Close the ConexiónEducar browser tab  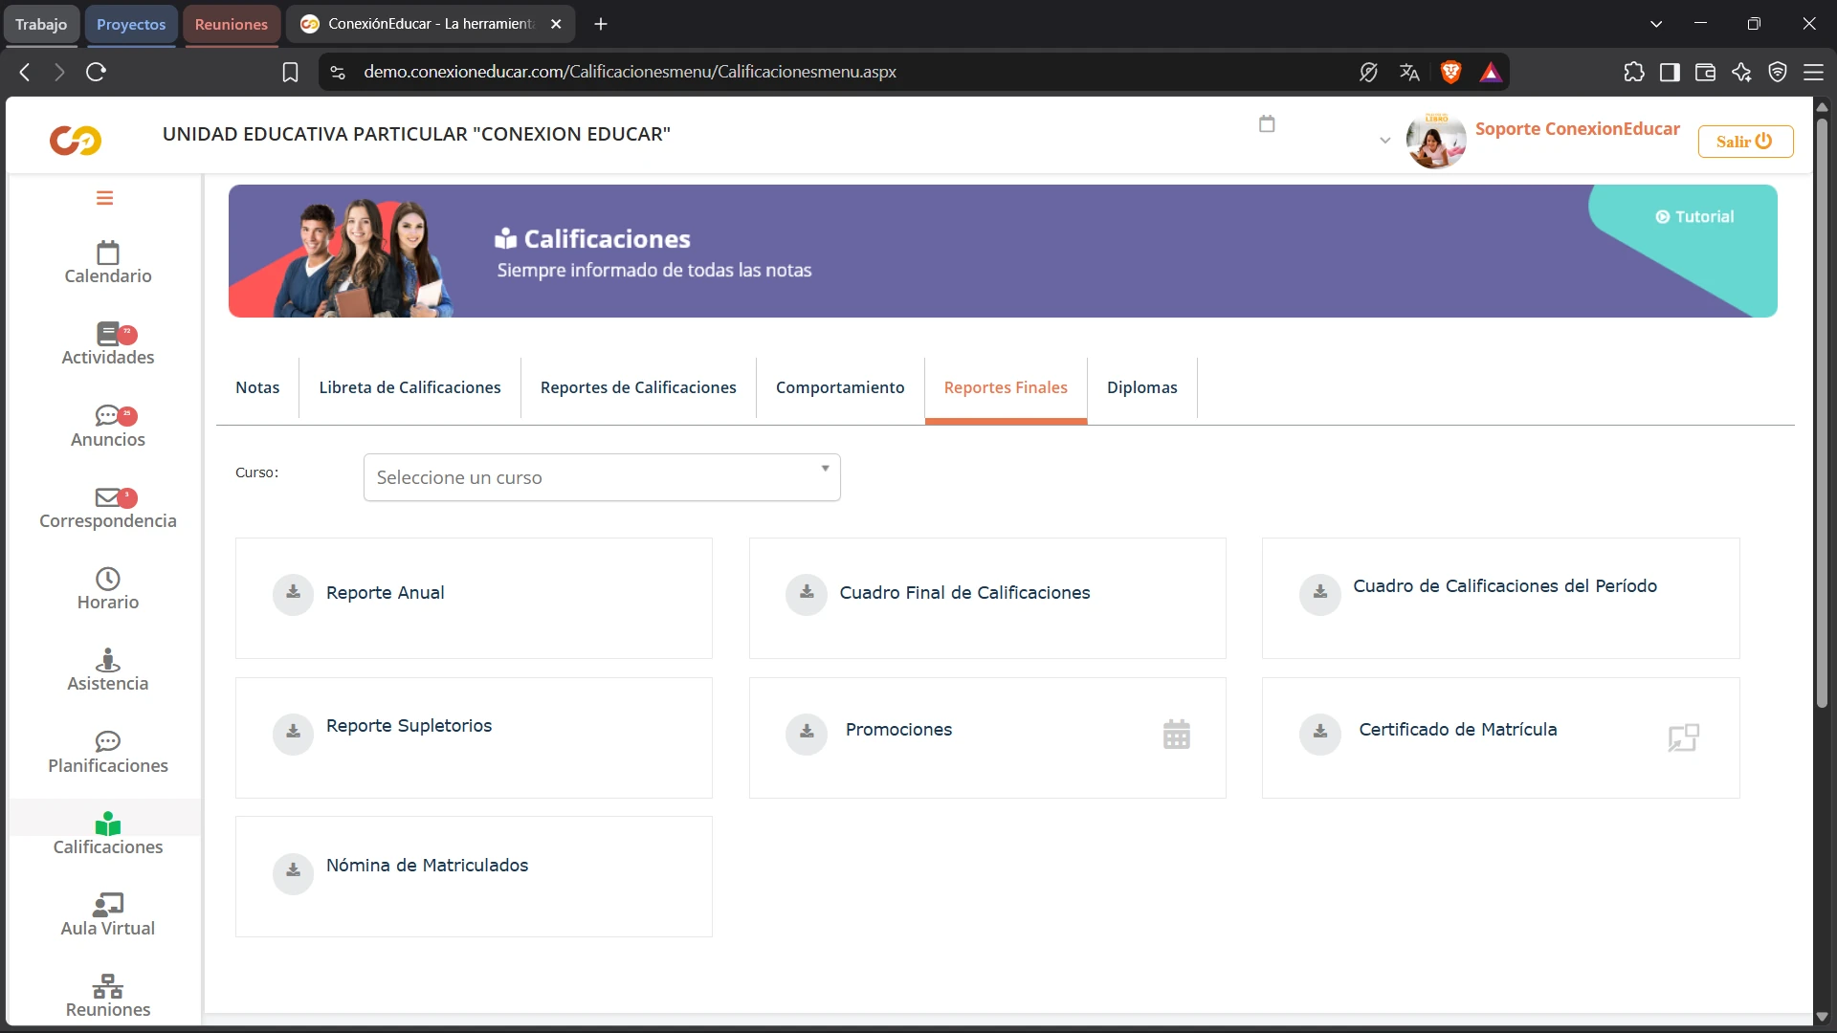(x=556, y=24)
